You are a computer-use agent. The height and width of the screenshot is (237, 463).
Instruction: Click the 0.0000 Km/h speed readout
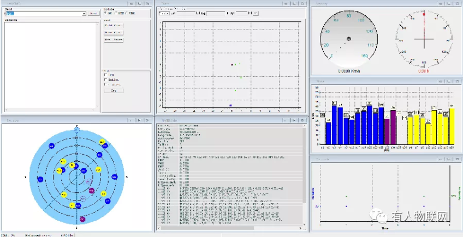pos(349,71)
